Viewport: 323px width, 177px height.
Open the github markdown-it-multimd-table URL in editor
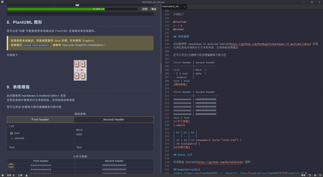[x=270, y=44]
